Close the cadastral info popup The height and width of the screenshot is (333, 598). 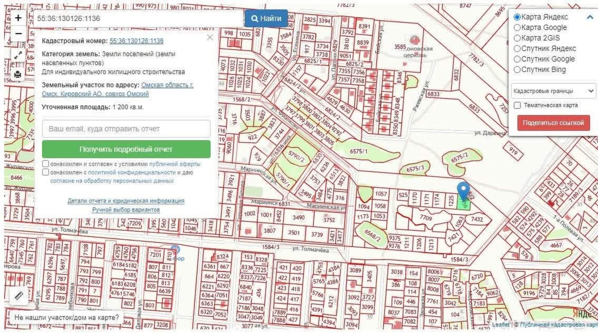(x=210, y=37)
